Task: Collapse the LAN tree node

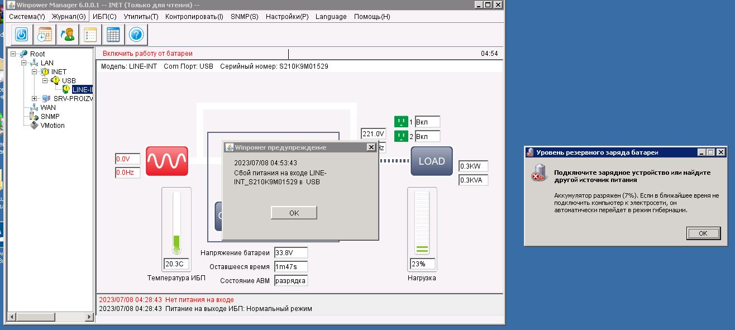Action: click(24, 63)
